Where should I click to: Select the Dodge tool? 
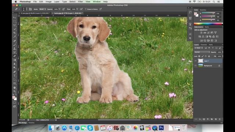pyautogui.click(x=15, y=68)
